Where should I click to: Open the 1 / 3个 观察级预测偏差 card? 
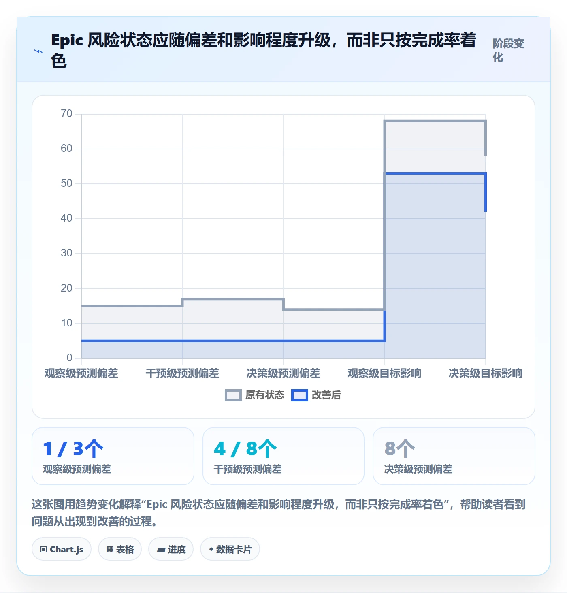tap(113, 456)
